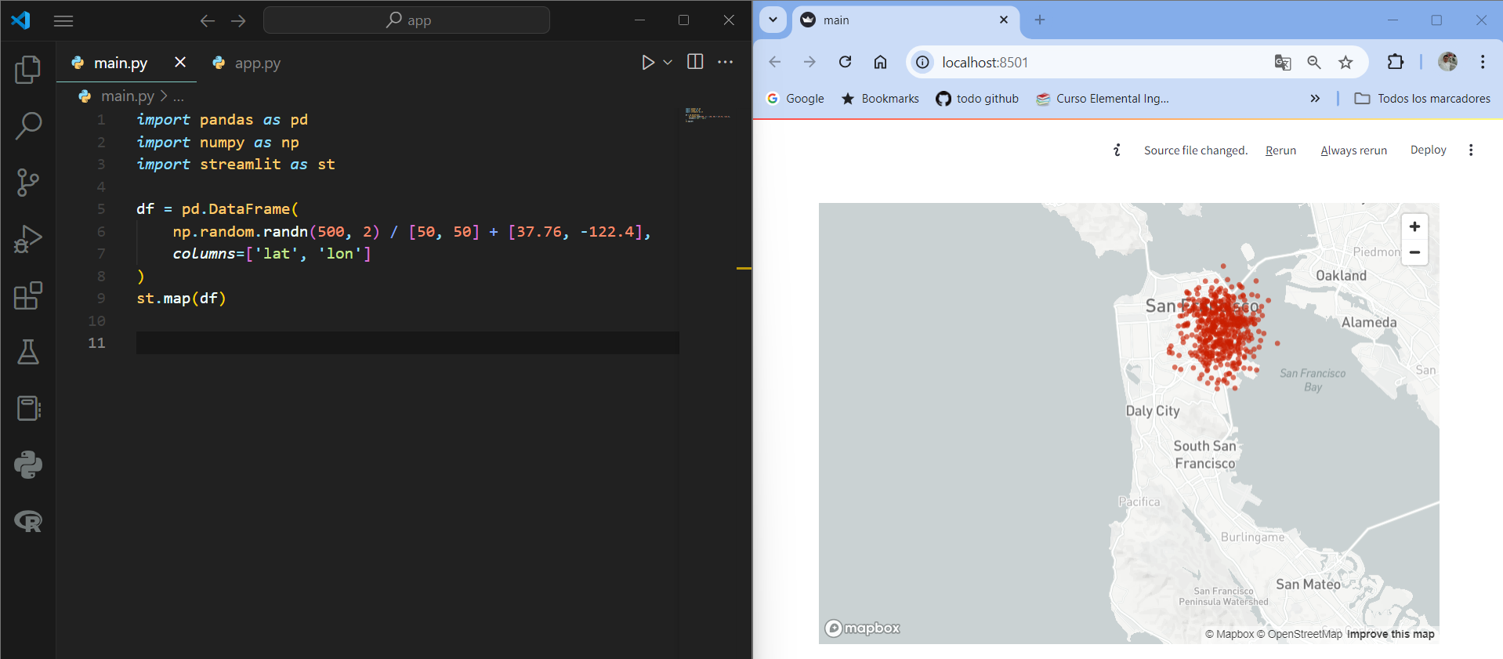Open the Testing flask view
The height and width of the screenshot is (659, 1503).
tap(27, 352)
